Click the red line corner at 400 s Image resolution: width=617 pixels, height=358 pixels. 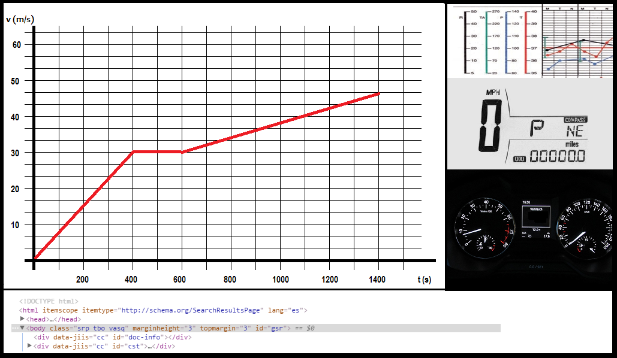(133, 151)
